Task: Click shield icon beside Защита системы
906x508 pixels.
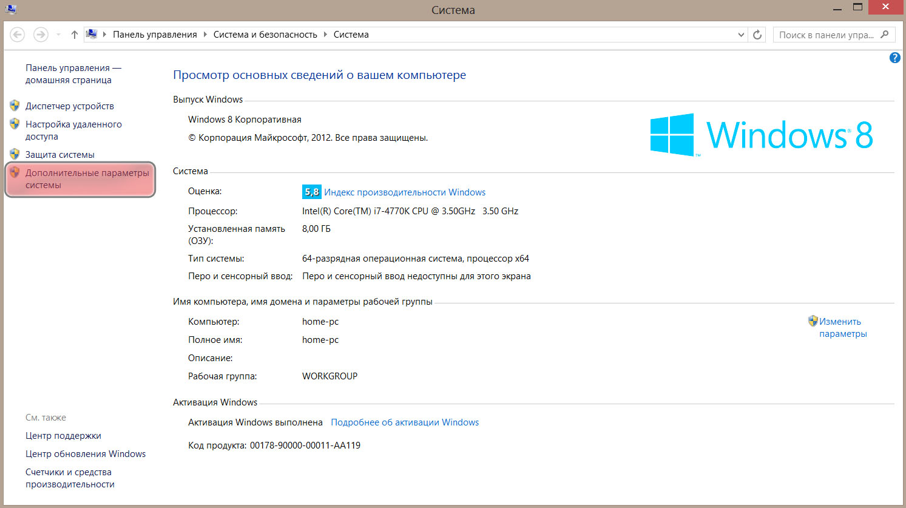Action: [x=15, y=154]
